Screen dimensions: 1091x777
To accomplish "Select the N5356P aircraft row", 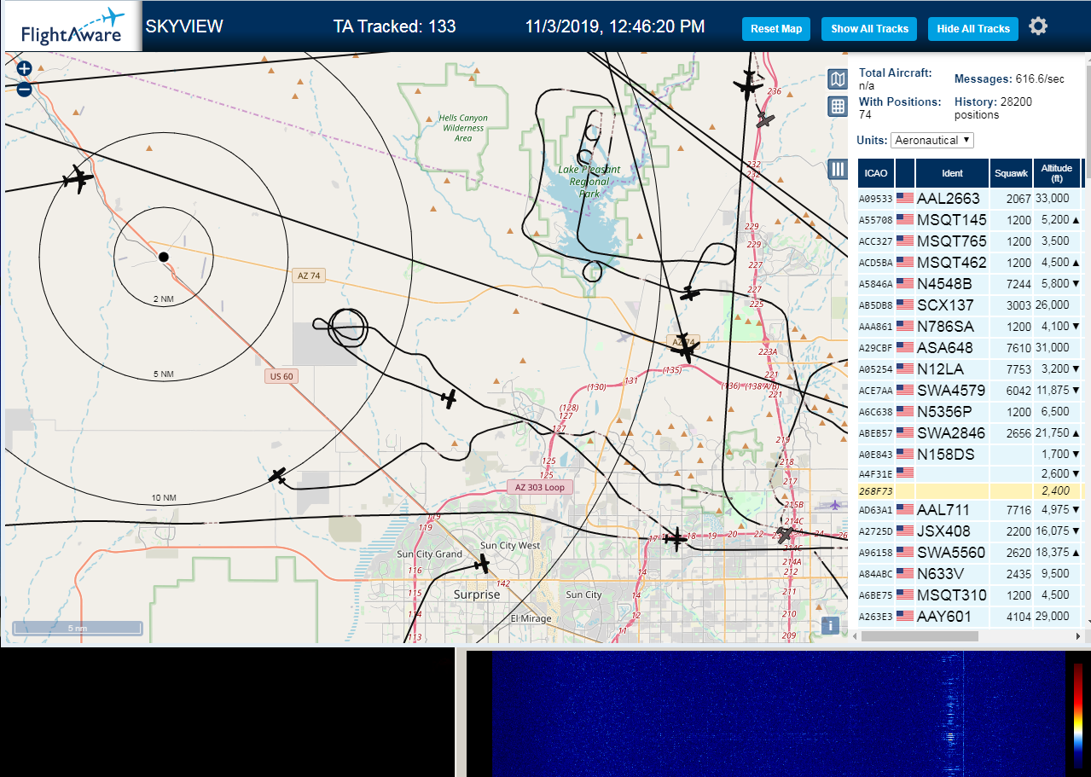I will (x=970, y=411).
